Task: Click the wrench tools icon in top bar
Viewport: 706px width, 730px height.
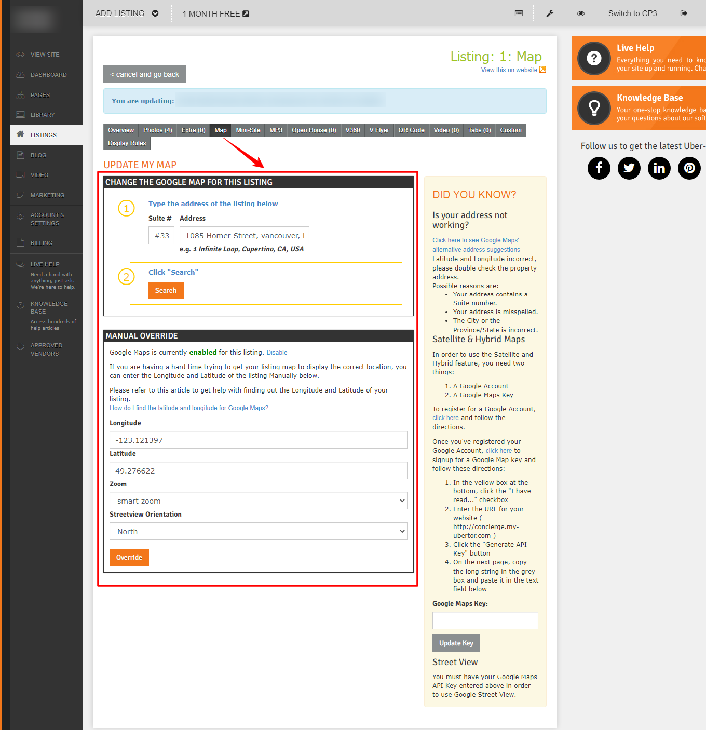Action: tap(550, 13)
